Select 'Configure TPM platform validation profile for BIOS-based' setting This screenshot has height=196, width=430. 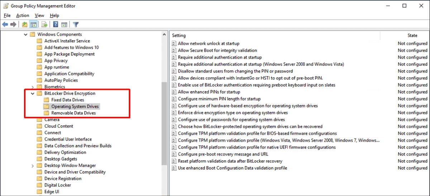click(257, 133)
